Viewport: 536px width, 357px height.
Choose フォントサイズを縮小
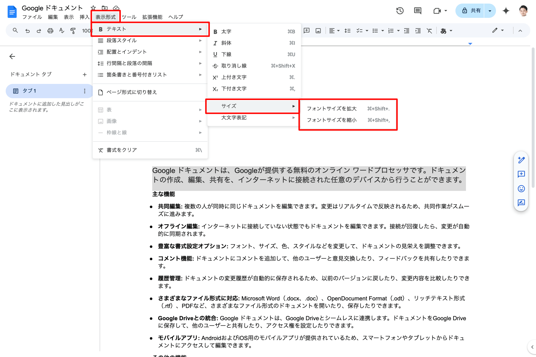coord(348,120)
